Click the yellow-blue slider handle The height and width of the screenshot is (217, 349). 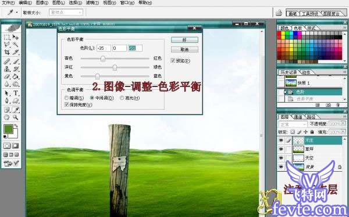97,76
